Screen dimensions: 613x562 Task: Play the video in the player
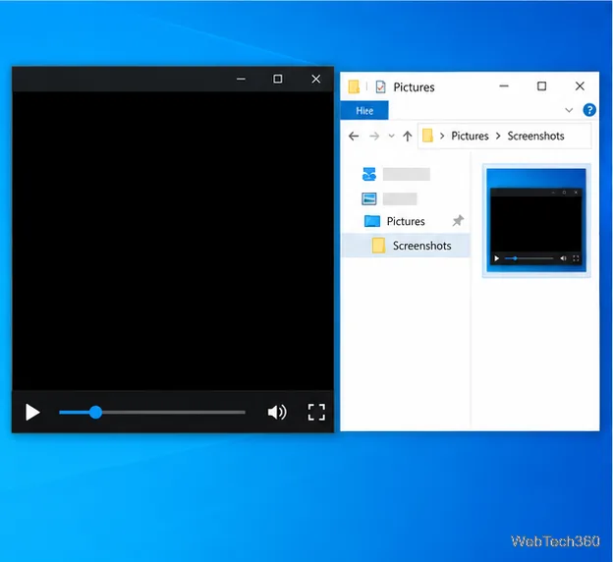(32, 412)
